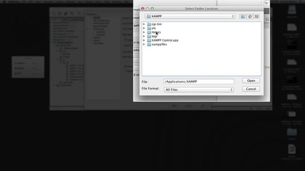Click the File path input field

[199, 81]
